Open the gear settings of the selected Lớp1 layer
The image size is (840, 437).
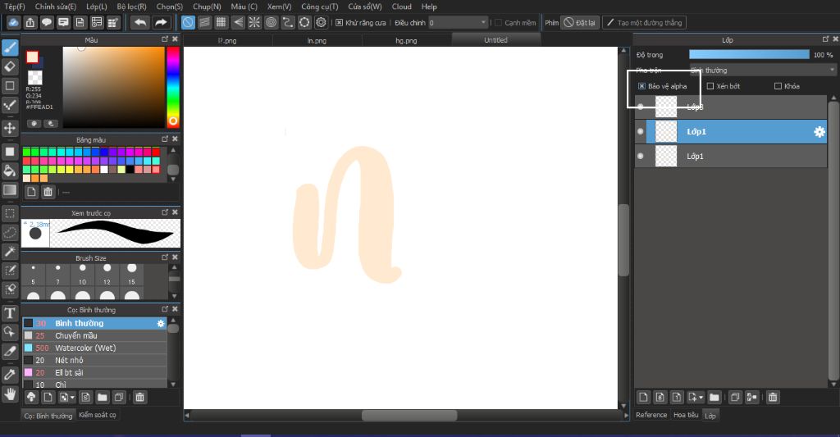tap(819, 132)
